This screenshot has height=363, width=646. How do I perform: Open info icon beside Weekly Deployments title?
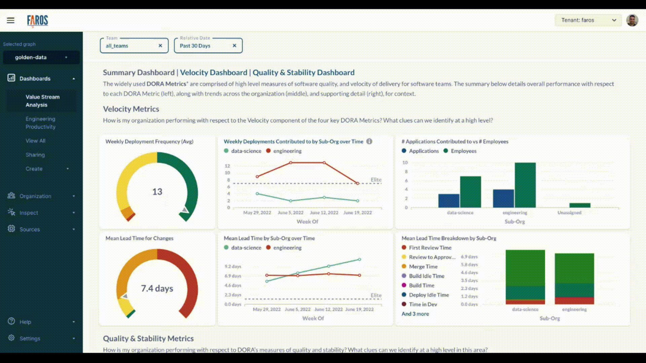[x=369, y=142]
